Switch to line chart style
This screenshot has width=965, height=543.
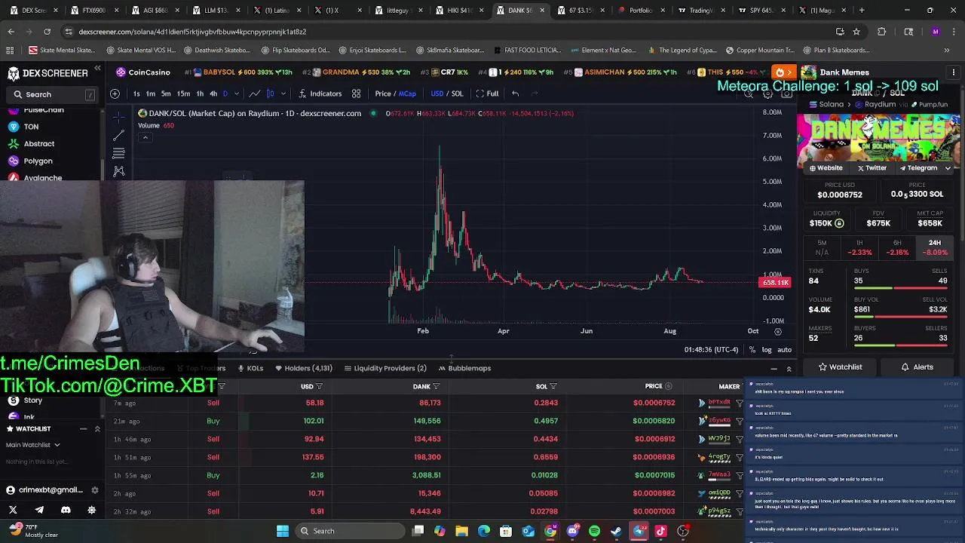point(255,94)
